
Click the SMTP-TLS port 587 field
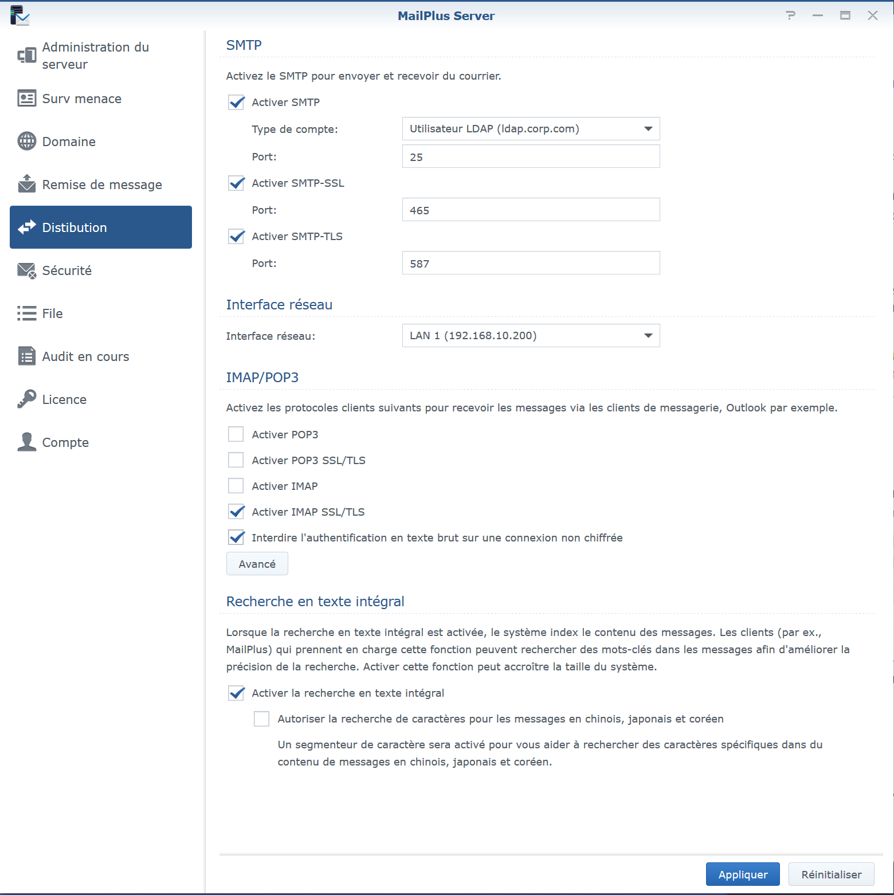tap(531, 264)
